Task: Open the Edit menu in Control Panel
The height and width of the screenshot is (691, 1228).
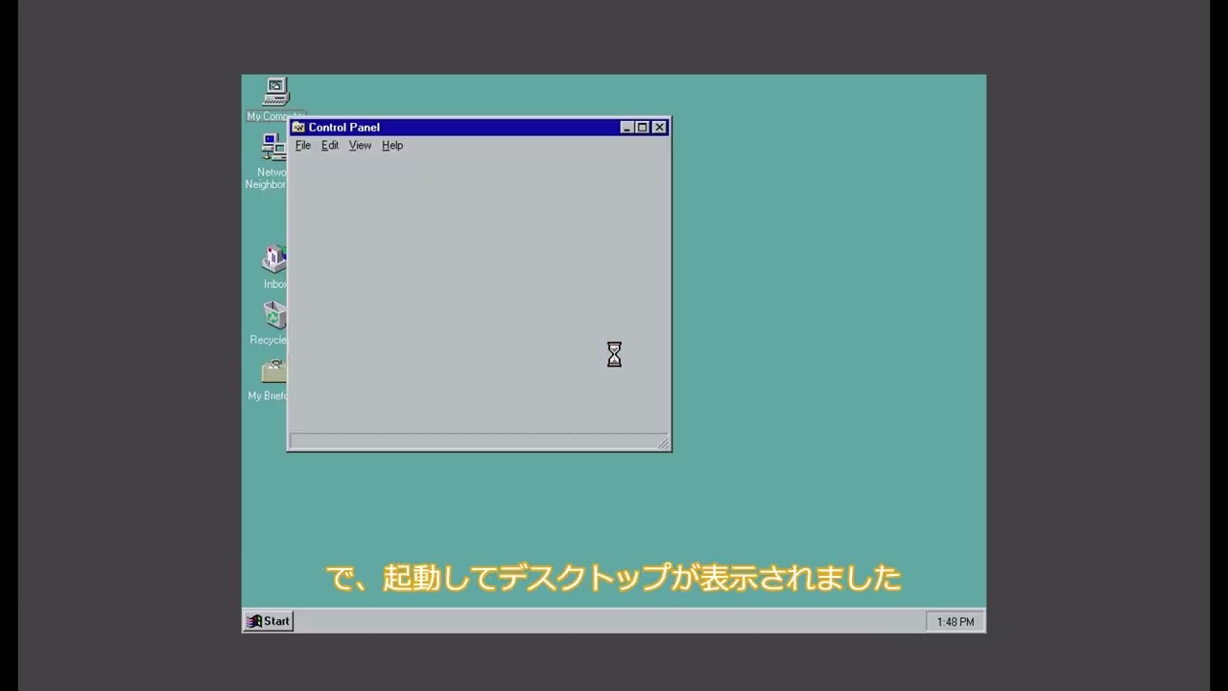Action: click(330, 146)
